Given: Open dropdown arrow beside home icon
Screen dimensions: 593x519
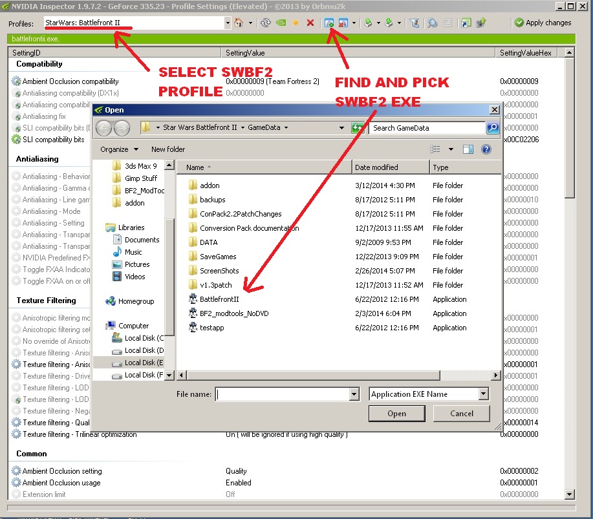Looking at the screenshot, I should pyautogui.click(x=250, y=23).
